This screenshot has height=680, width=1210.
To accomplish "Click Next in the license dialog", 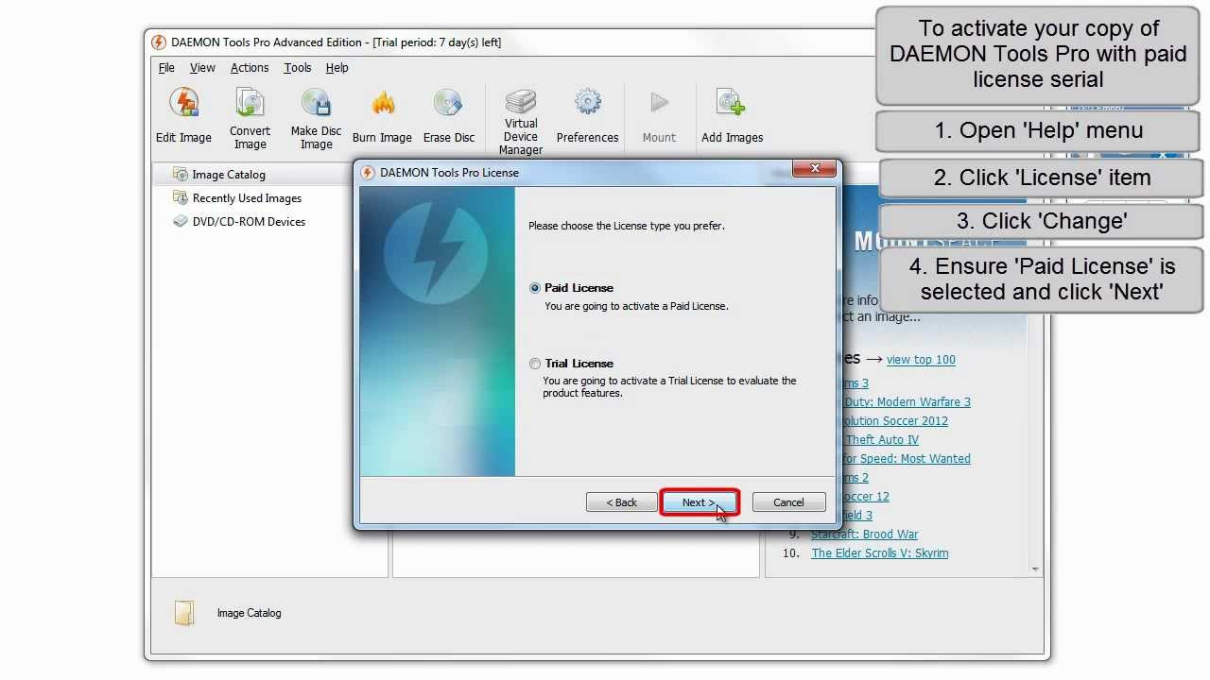I will tap(699, 502).
